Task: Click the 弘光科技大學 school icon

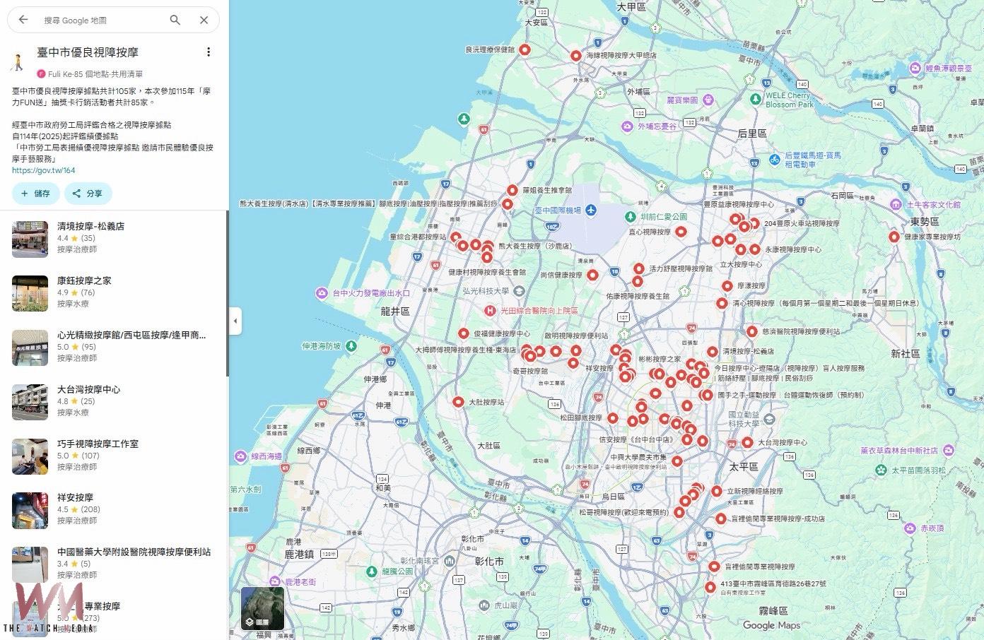Action: coord(520,291)
